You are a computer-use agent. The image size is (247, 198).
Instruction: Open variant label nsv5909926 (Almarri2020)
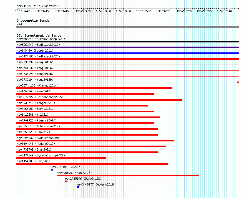[37, 120]
